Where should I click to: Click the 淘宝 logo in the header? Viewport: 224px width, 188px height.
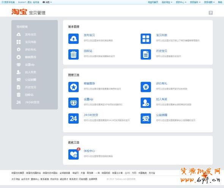click(19, 12)
